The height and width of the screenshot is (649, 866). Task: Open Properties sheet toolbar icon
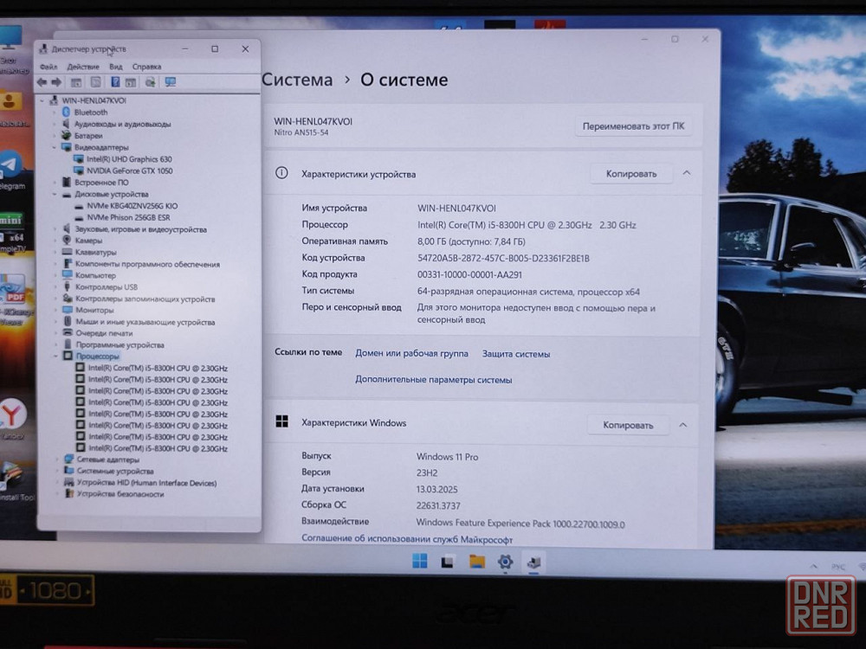click(x=95, y=82)
